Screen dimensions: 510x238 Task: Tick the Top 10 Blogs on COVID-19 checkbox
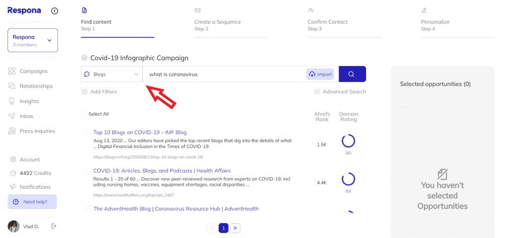point(88,133)
